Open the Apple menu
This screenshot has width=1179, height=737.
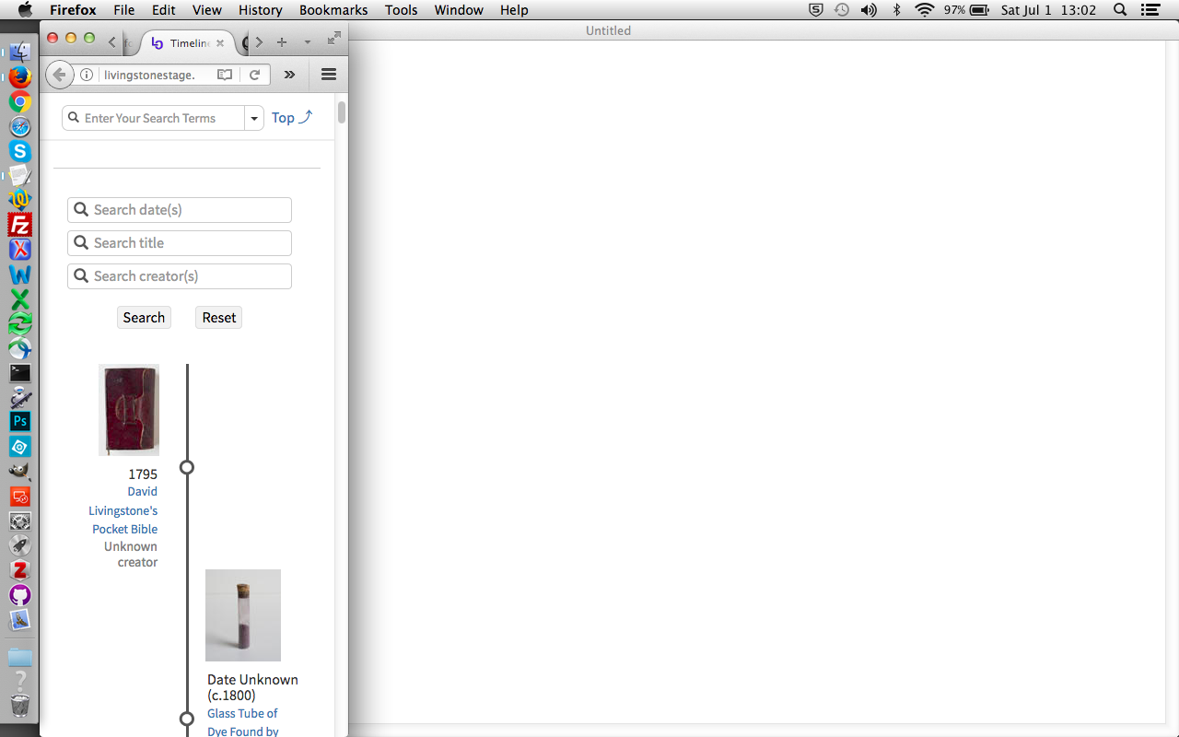pyautogui.click(x=25, y=10)
